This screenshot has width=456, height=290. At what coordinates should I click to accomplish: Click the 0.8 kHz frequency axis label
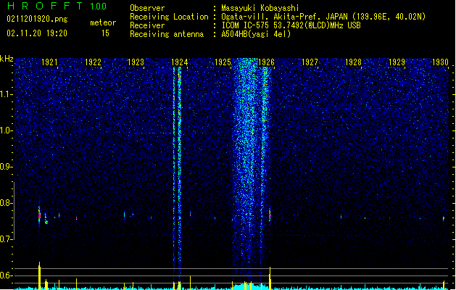pyautogui.click(x=6, y=203)
